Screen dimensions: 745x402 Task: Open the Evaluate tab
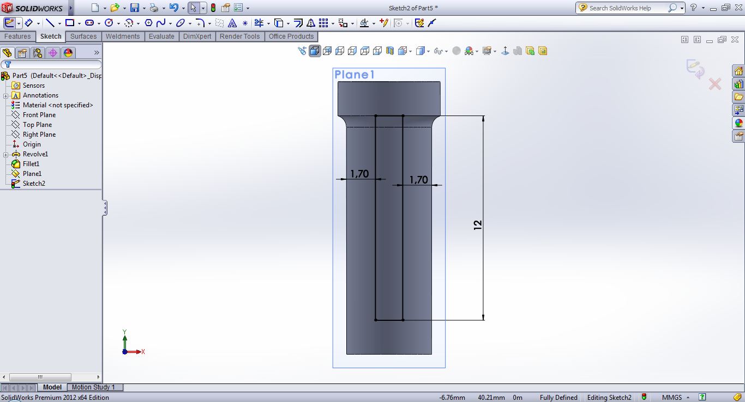pos(161,36)
